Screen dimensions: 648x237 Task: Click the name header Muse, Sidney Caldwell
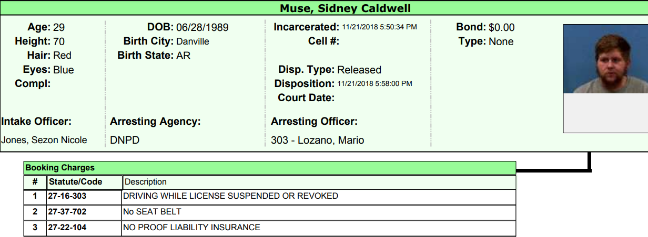tap(345, 8)
